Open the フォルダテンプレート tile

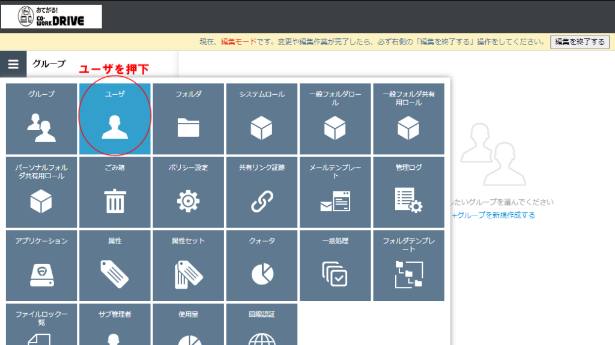coord(408,265)
